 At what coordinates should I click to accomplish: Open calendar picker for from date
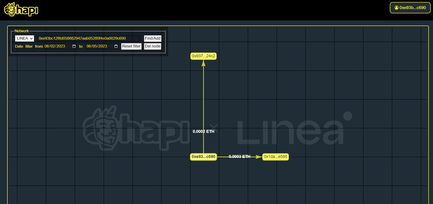[74, 46]
